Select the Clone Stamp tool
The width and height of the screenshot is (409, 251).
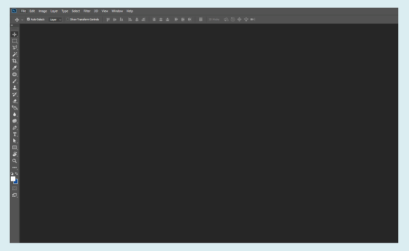coord(14,87)
